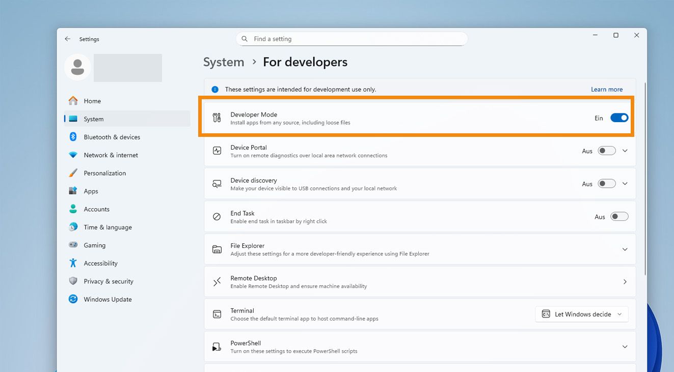Click the End Task prohibited icon
This screenshot has width=674, height=372.
pos(217,217)
